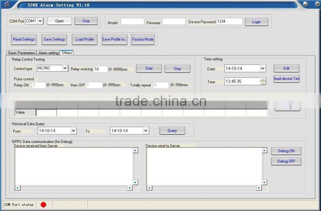Click Read Settings

(x=24, y=39)
